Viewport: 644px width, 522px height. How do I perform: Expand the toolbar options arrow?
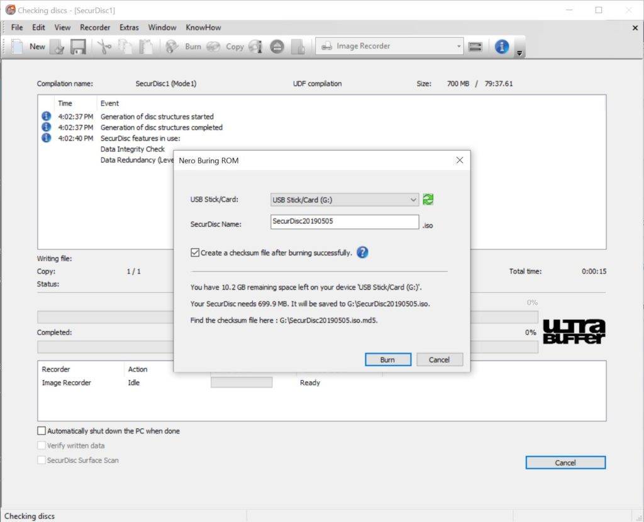519,53
